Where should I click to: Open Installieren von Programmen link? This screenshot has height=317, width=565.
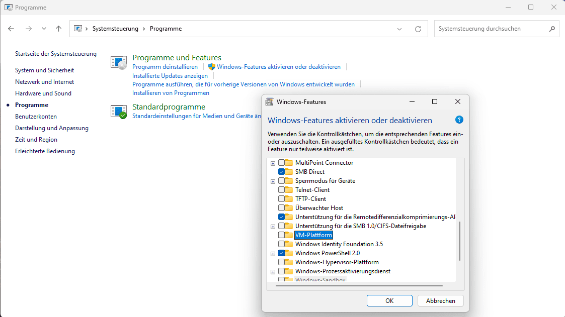click(171, 93)
